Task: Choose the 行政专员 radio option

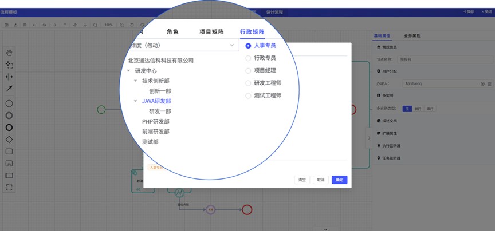Action: coord(248,58)
